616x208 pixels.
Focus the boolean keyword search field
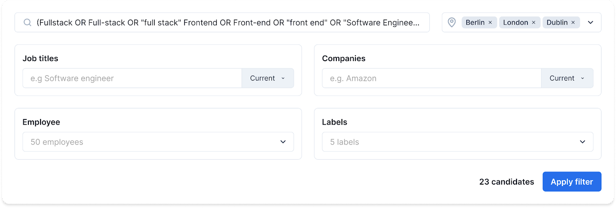228,23
